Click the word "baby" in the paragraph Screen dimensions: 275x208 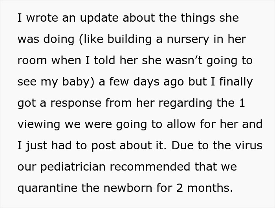tap(81, 82)
